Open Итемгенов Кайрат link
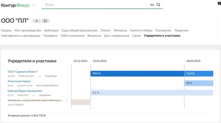The image size is (221, 123). click(19, 81)
